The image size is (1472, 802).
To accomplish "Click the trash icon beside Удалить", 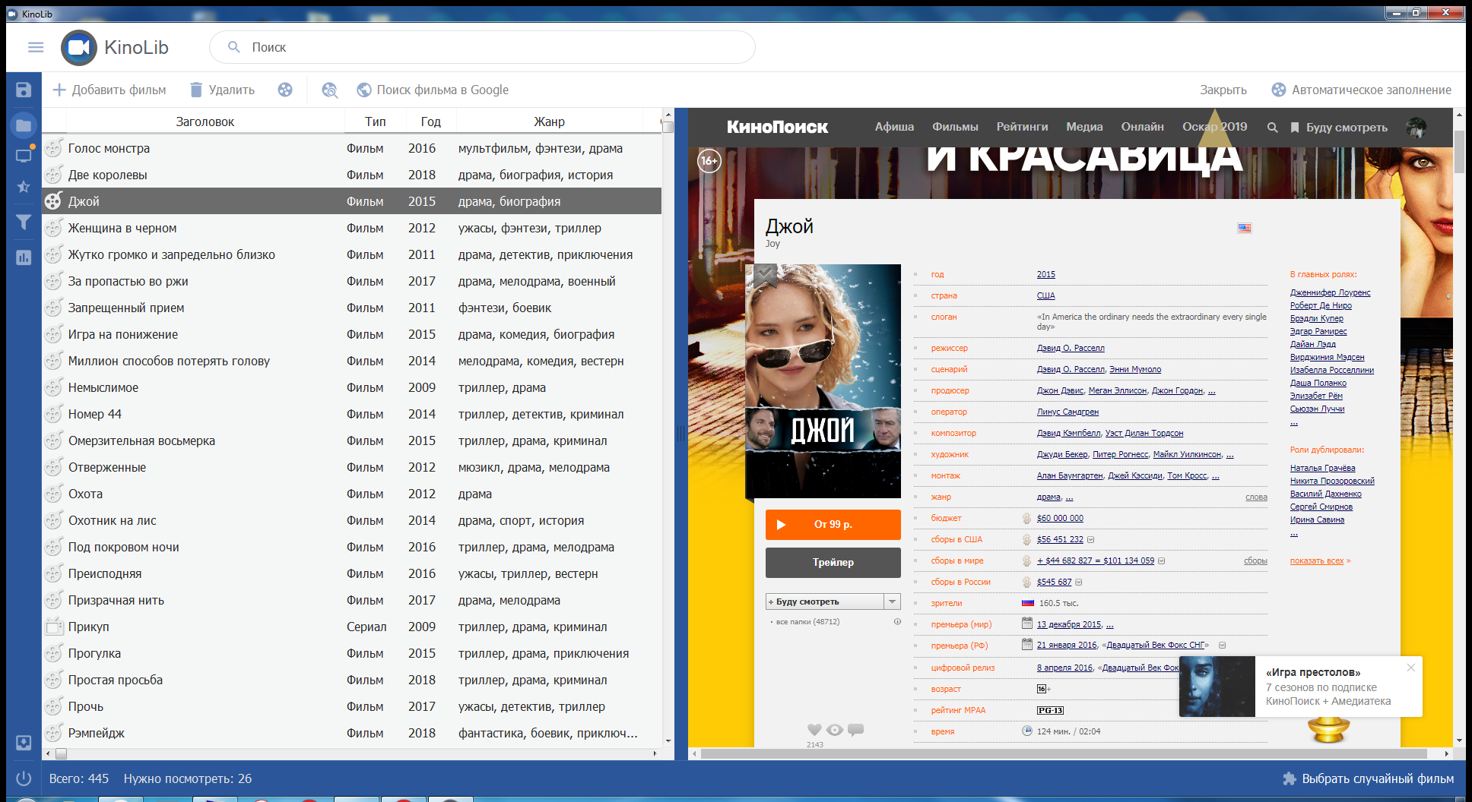I will tap(196, 90).
